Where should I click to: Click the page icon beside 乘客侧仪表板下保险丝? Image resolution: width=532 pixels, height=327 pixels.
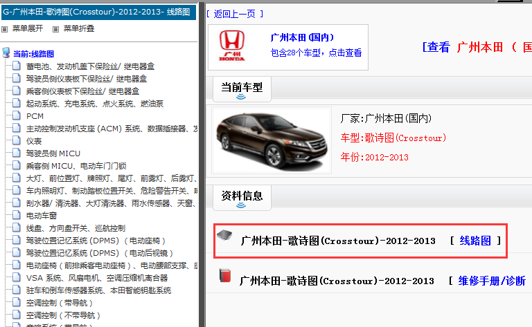point(17,91)
